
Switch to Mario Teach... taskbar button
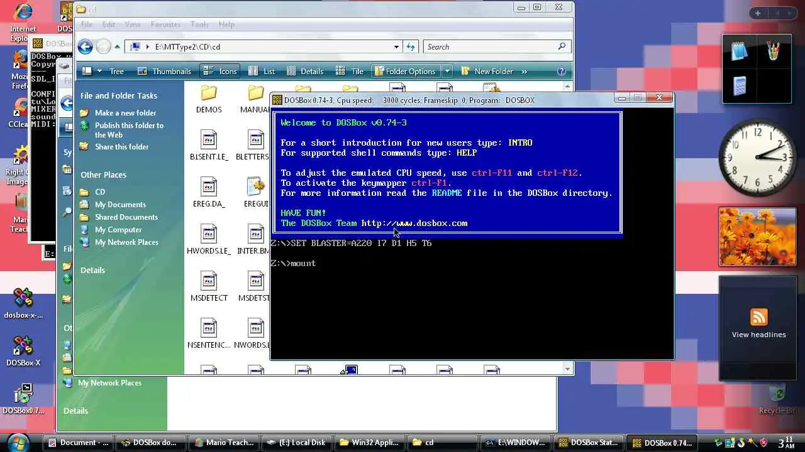[x=225, y=443]
